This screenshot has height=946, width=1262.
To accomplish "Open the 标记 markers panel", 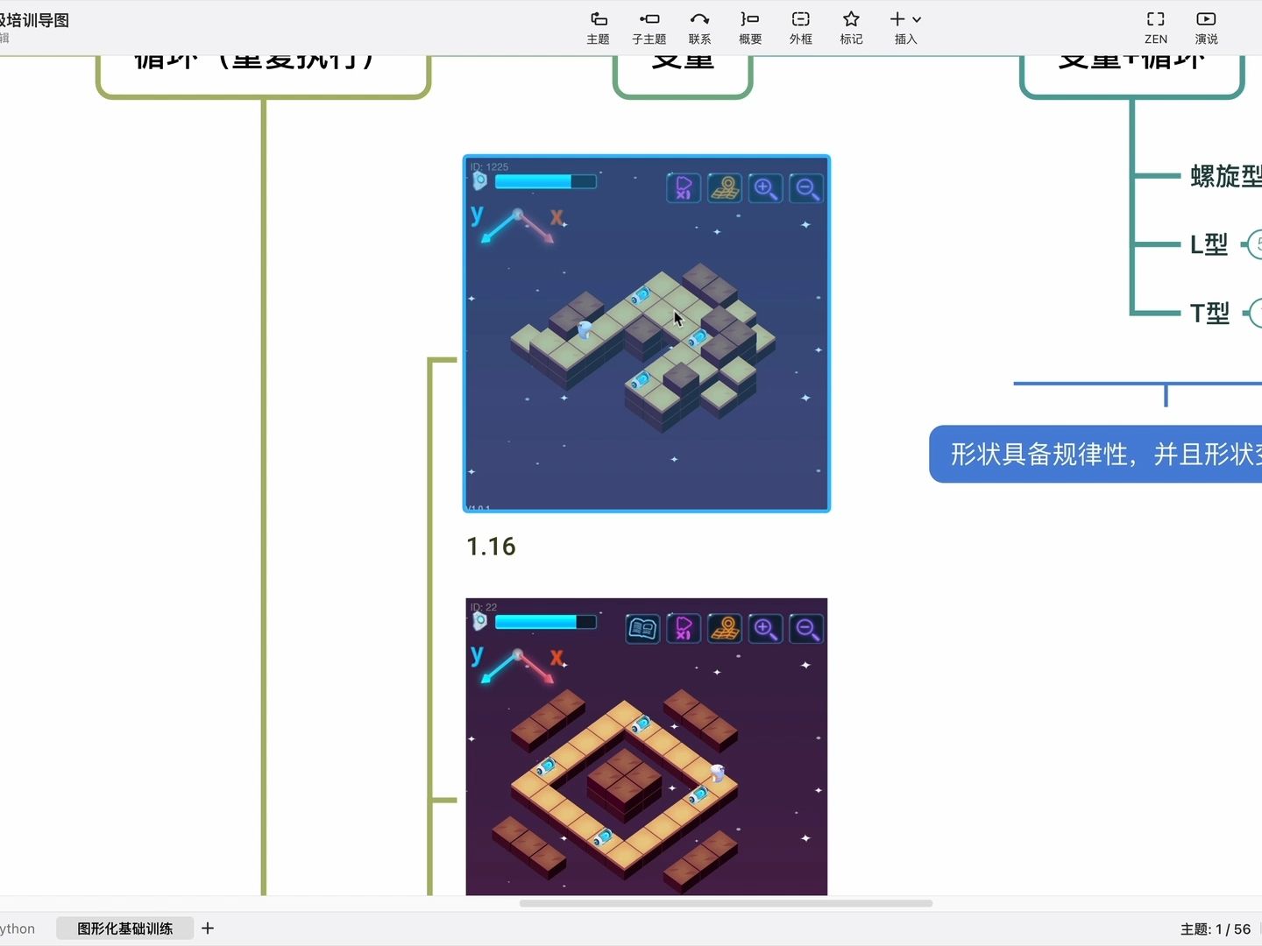I will click(x=850, y=25).
